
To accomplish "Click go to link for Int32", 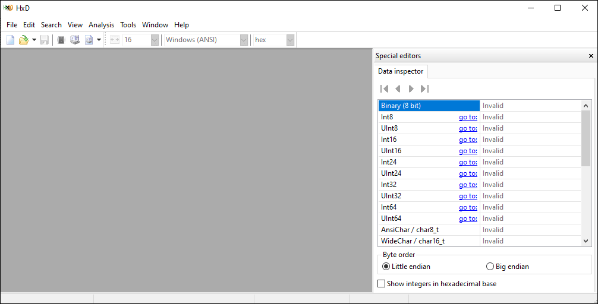I will [468, 185].
